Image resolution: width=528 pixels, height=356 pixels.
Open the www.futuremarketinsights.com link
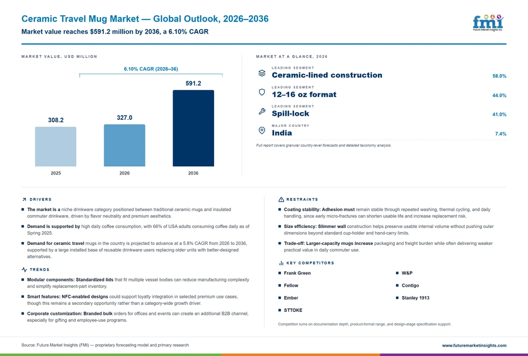(474, 345)
